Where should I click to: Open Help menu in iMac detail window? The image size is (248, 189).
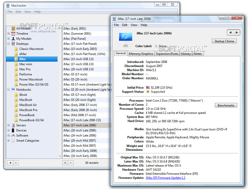point(144,25)
